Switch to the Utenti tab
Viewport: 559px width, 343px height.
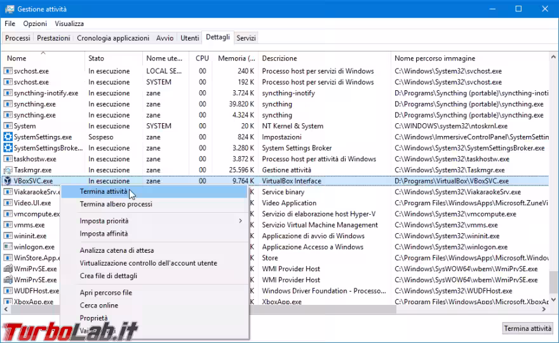(x=190, y=38)
